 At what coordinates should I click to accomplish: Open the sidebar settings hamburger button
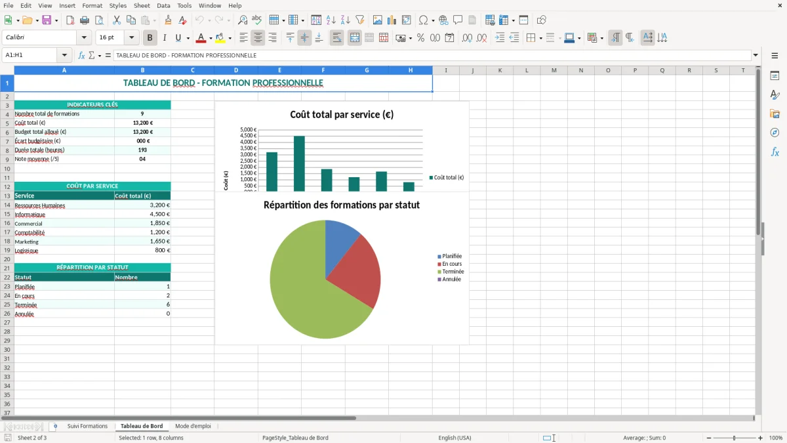[x=775, y=56]
